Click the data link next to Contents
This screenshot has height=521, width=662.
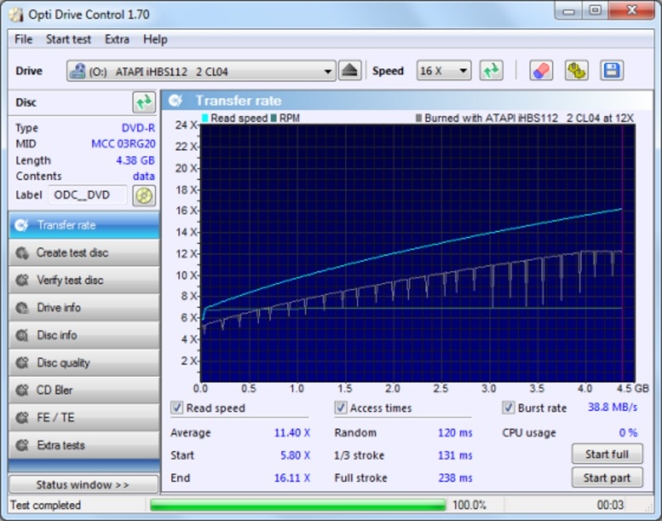[x=144, y=176]
